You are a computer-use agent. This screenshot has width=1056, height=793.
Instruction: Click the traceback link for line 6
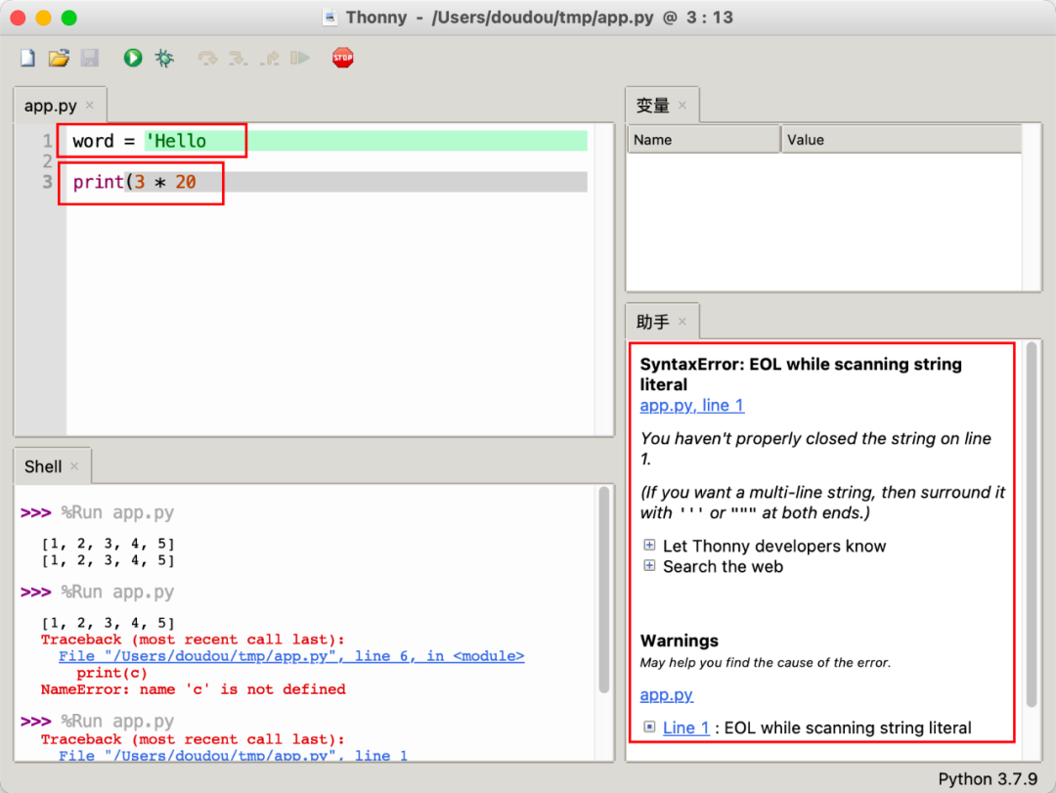[290, 656]
